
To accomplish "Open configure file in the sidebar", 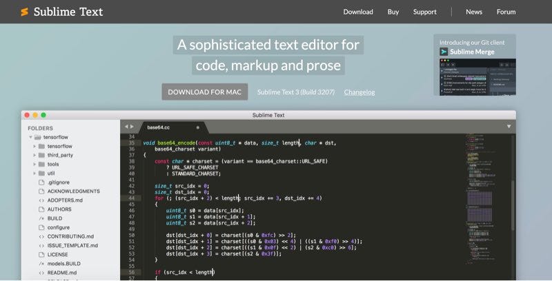I will click(x=59, y=227).
